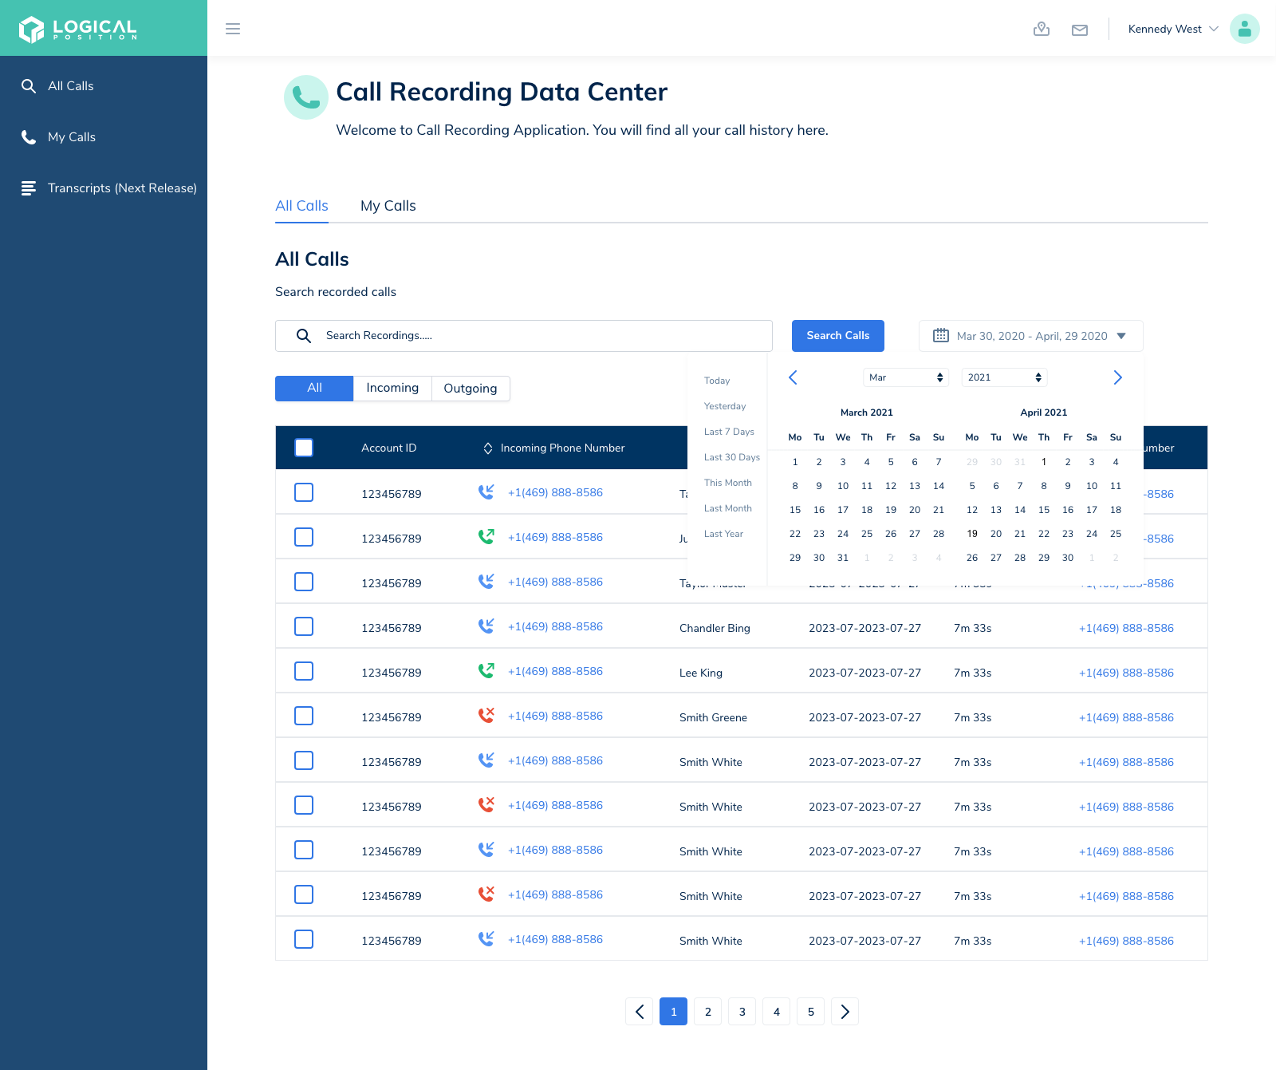Viewport: 1276px width, 1070px height.
Task: Pick April 19 in the calendar
Action: click(x=972, y=534)
